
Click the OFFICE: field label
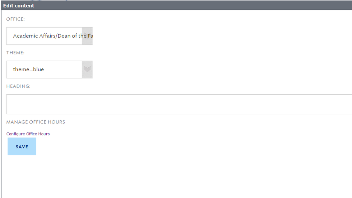15,19
